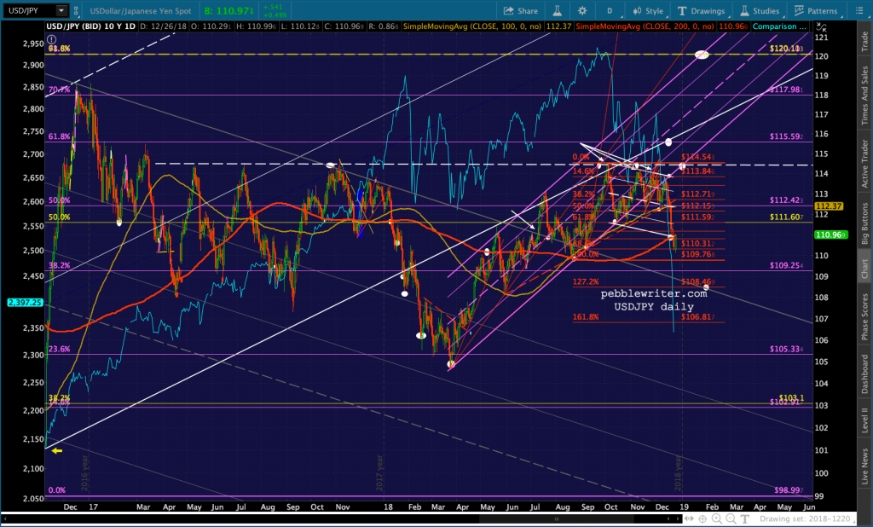The image size is (873, 527).
Task: Click the Patterns button
Action: pyautogui.click(x=816, y=10)
